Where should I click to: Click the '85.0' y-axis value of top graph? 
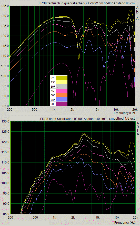5,106
